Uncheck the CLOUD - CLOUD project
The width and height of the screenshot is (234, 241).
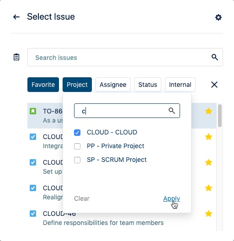77,133
